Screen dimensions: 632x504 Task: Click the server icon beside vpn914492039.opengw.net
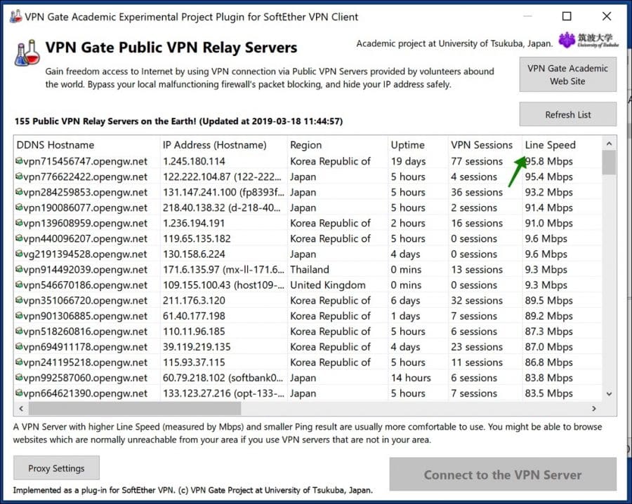click(19, 268)
